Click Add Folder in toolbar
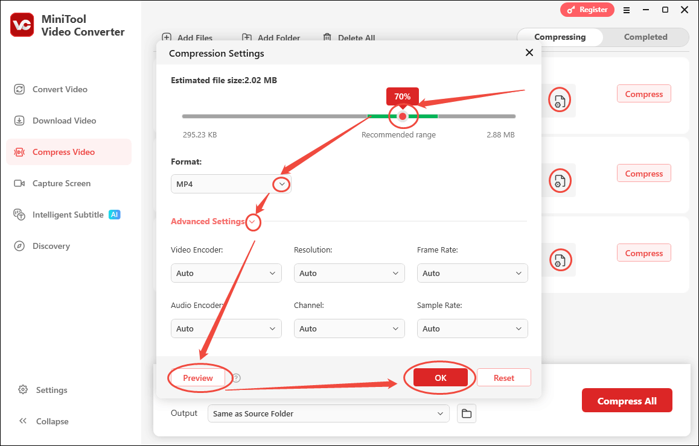699x446 pixels. point(270,38)
